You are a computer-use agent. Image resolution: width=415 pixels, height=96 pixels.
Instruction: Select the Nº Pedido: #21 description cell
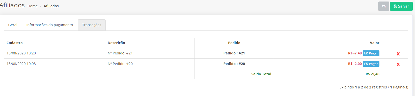[150, 53]
